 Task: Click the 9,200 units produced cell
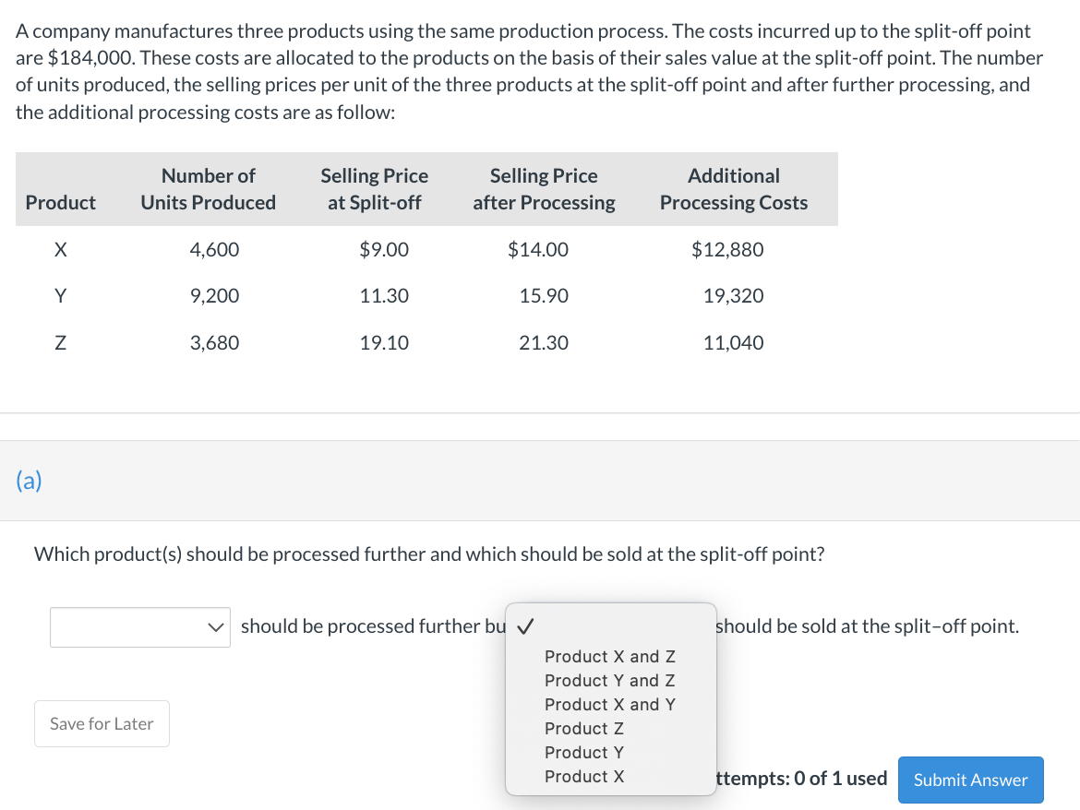click(214, 296)
